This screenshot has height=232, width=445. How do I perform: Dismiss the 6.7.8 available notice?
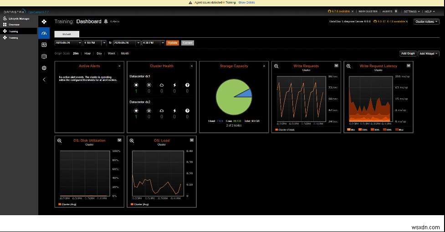pyautogui.click(x=353, y=11)
